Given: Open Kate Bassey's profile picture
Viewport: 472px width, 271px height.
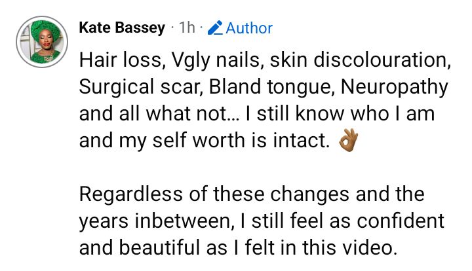Looking at the screenshot, I should pyautogui.click(x=41, y=41).
